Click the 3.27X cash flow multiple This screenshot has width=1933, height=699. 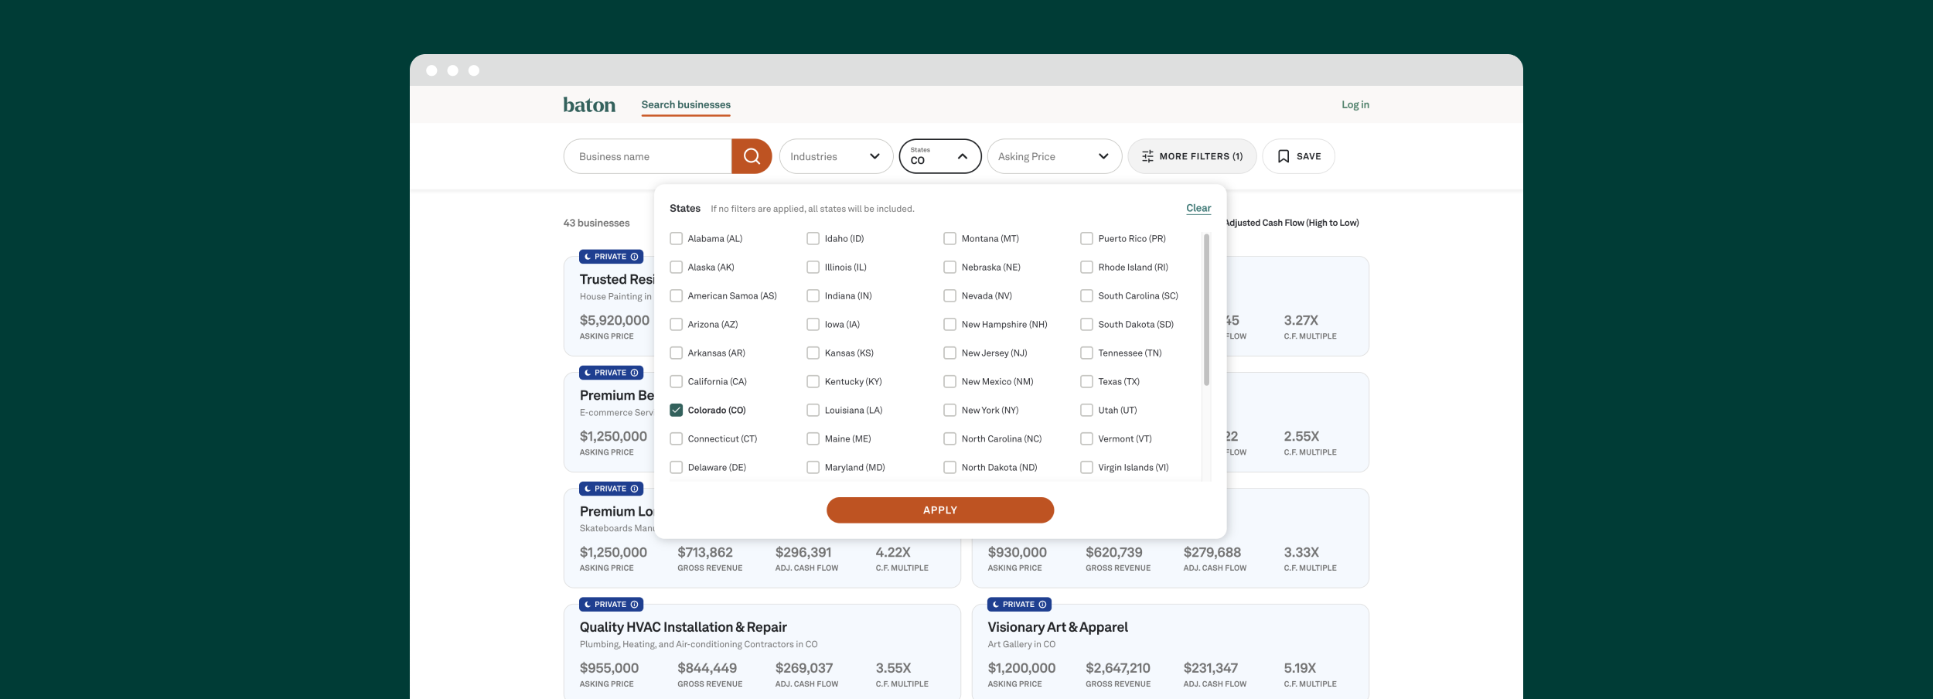pos(1301,321)
